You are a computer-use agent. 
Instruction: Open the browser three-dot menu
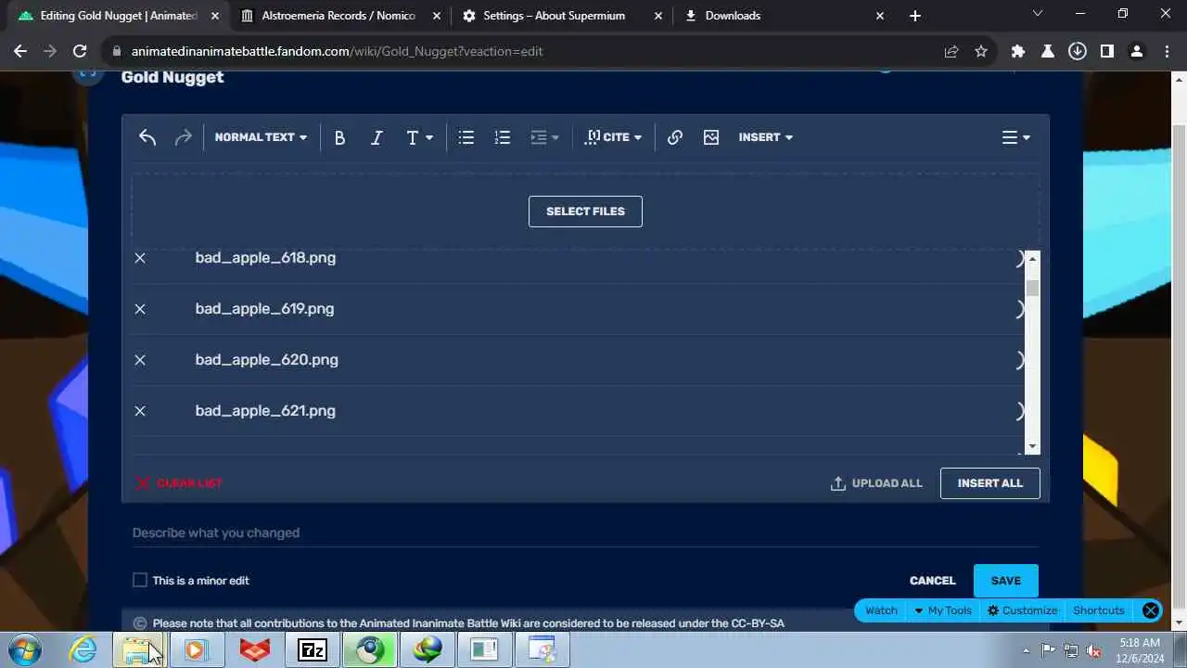1167,52
